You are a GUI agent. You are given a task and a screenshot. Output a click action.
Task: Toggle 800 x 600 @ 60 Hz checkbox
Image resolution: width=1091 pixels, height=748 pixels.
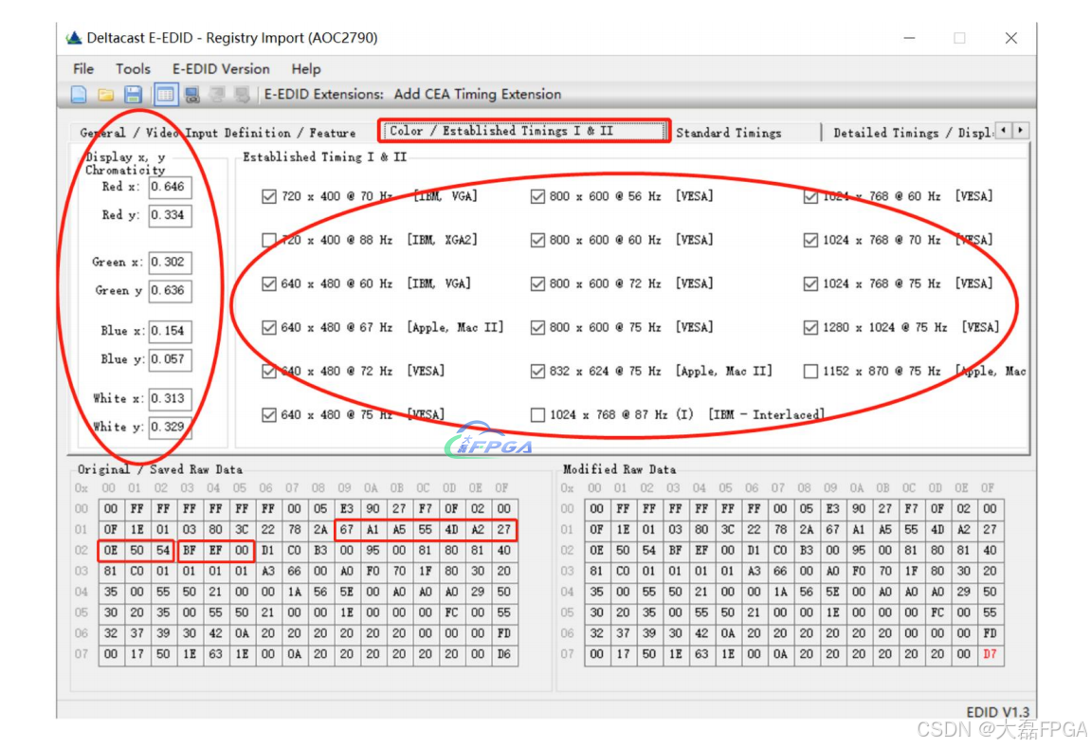537,241
